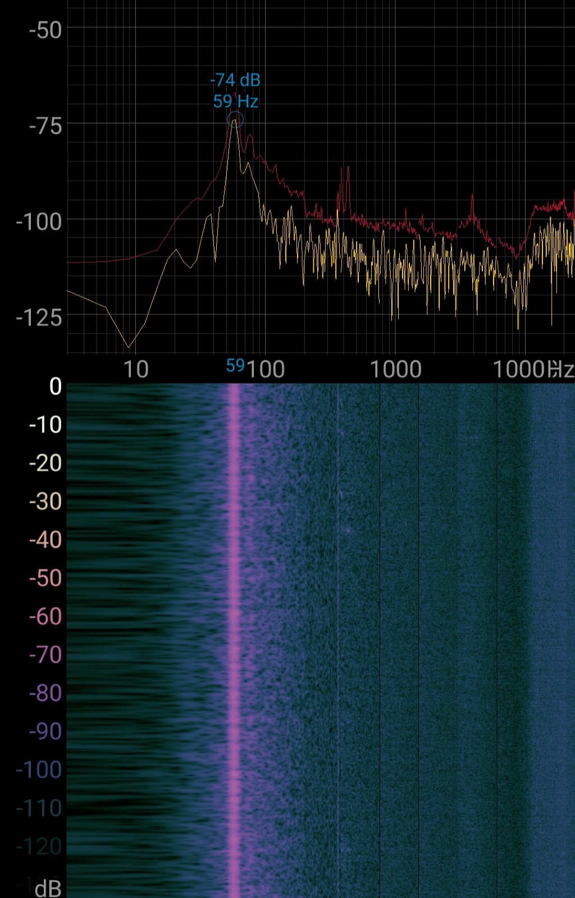This screenshot has width=575, height=898.
Task: Tap the yellow trace's lowest dip near 10 Hz
Action: pyautogui.click(x=129, y=347)
